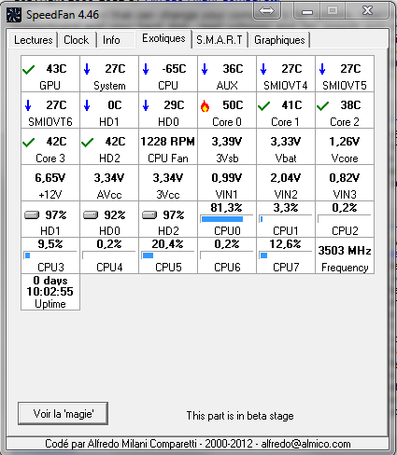
Task: Click the 3503 MHz Frequency cell
Action: pyautogui.click(x=345, y=255)
